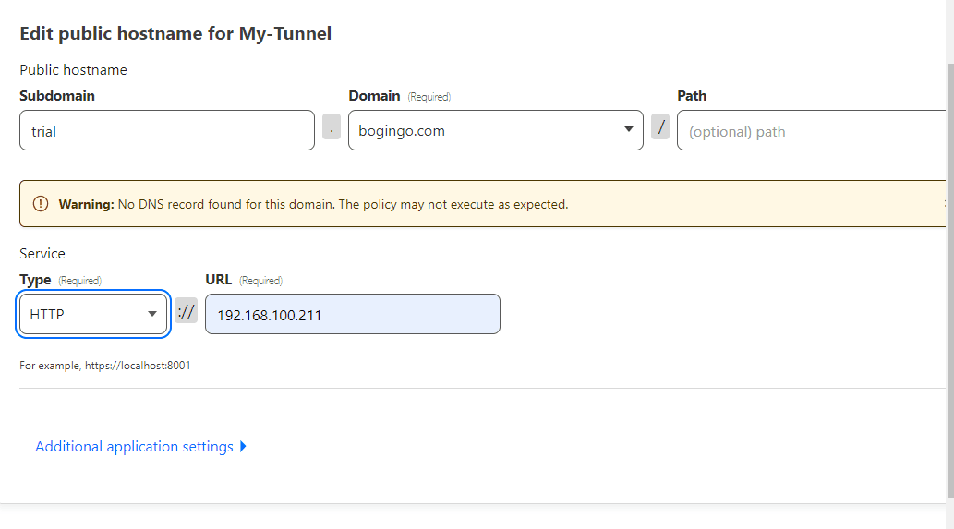This screenshot has height=529, width=954.
Task: Click the URL field with 192.168.100.211
Action: click(352, 314)
